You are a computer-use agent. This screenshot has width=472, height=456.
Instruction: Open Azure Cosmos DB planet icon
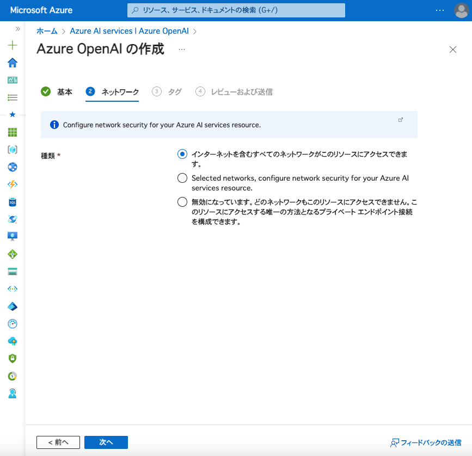point(13,219)
